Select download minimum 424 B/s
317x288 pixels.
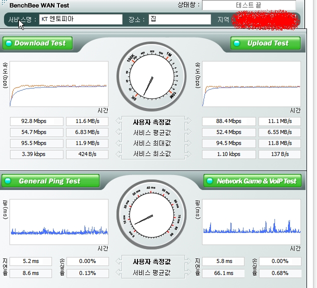87,154
